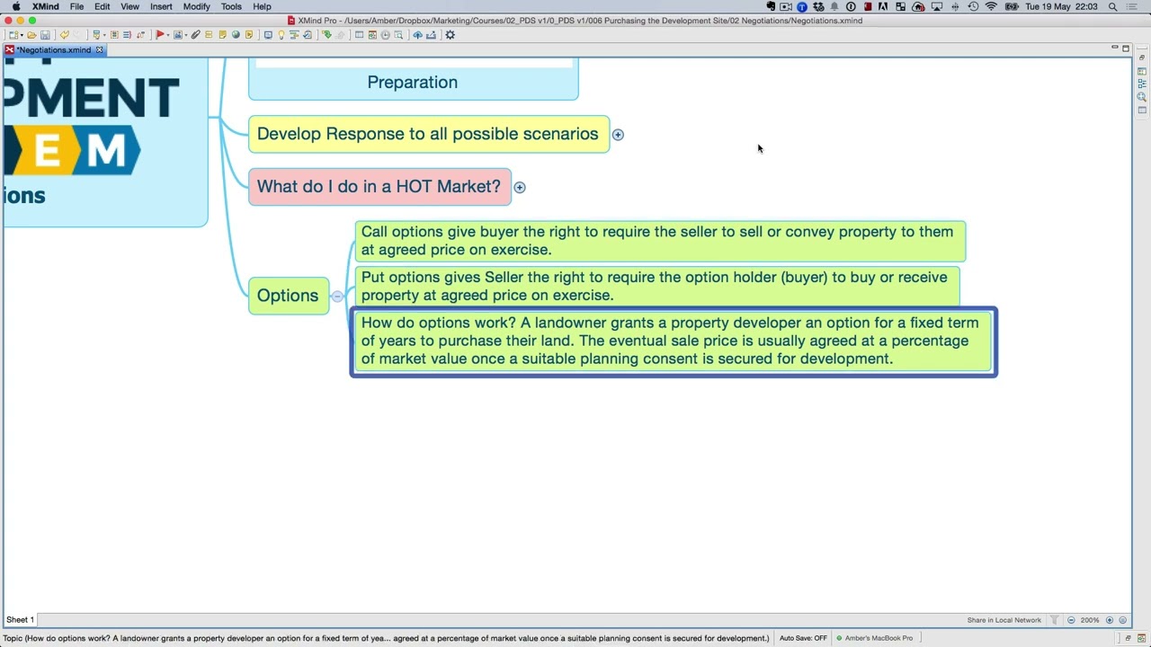Screen dimensions: 1151x647
Task: Click the Undo arrow toolbar icon
Action: [x=64, y=35]
